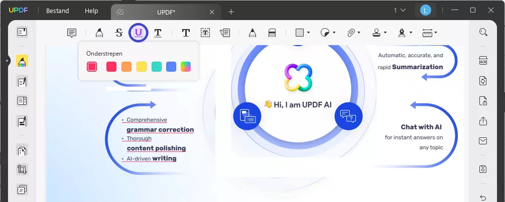Send the file by email
The height and width of the screenshot is (202, 505).
point(483,141)
